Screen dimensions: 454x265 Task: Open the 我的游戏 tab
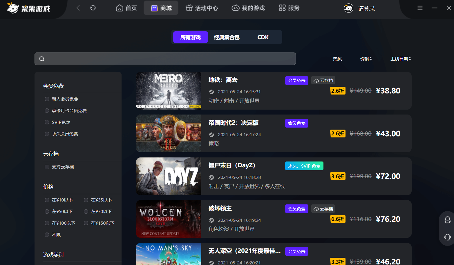pyautogui.click(x=248, y=8)
